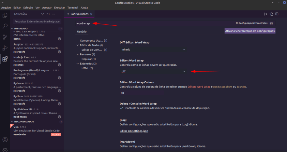The height and width of the screenshot is (152, 287).
Task: Open the Explorer view in activity bar
Action: tap(5, 15)
